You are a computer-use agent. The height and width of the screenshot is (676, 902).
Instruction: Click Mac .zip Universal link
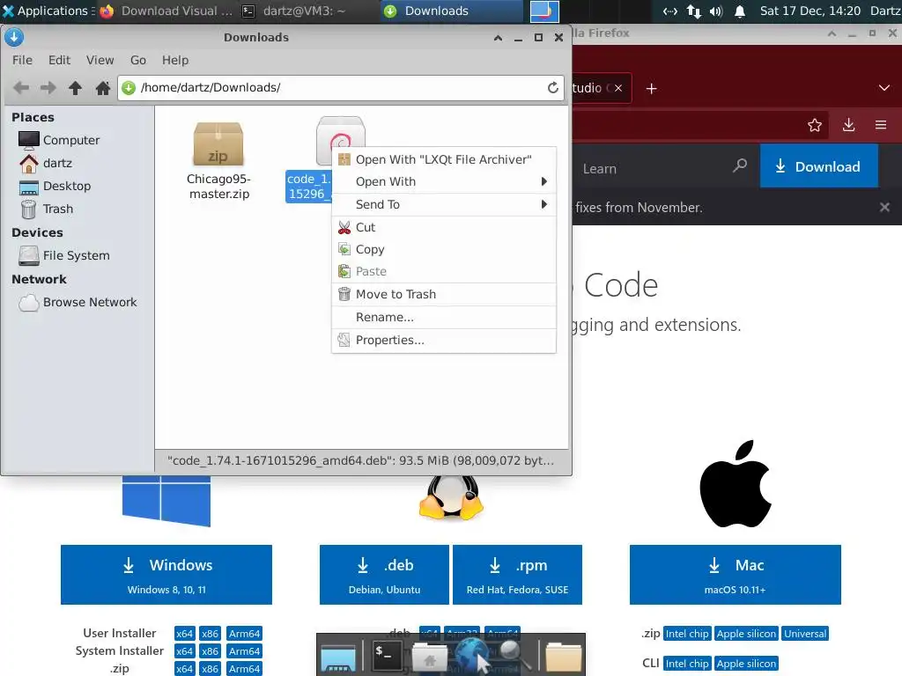[805, 634]
